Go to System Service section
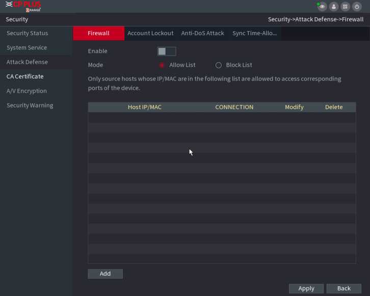 pyautogui.click(x=27, y=47)
